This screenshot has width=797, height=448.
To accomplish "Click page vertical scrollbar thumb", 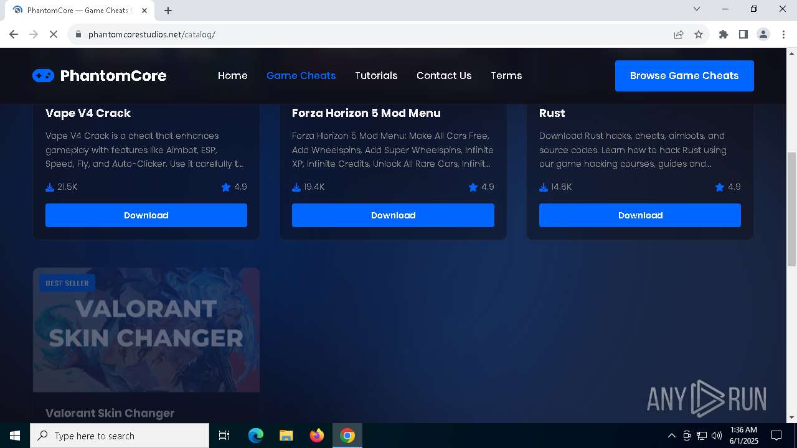I will 792,209.
